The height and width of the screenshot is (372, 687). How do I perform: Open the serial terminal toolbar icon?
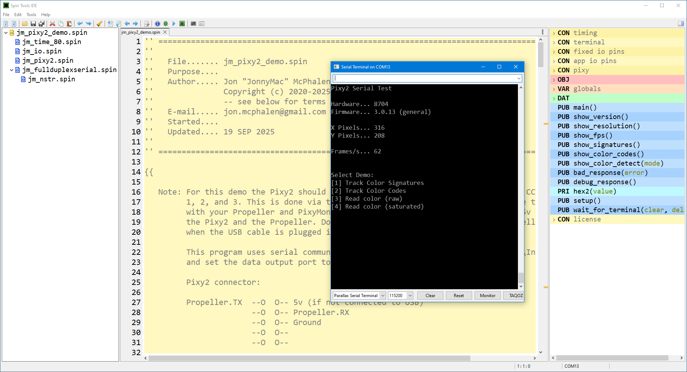click(193, 24)
